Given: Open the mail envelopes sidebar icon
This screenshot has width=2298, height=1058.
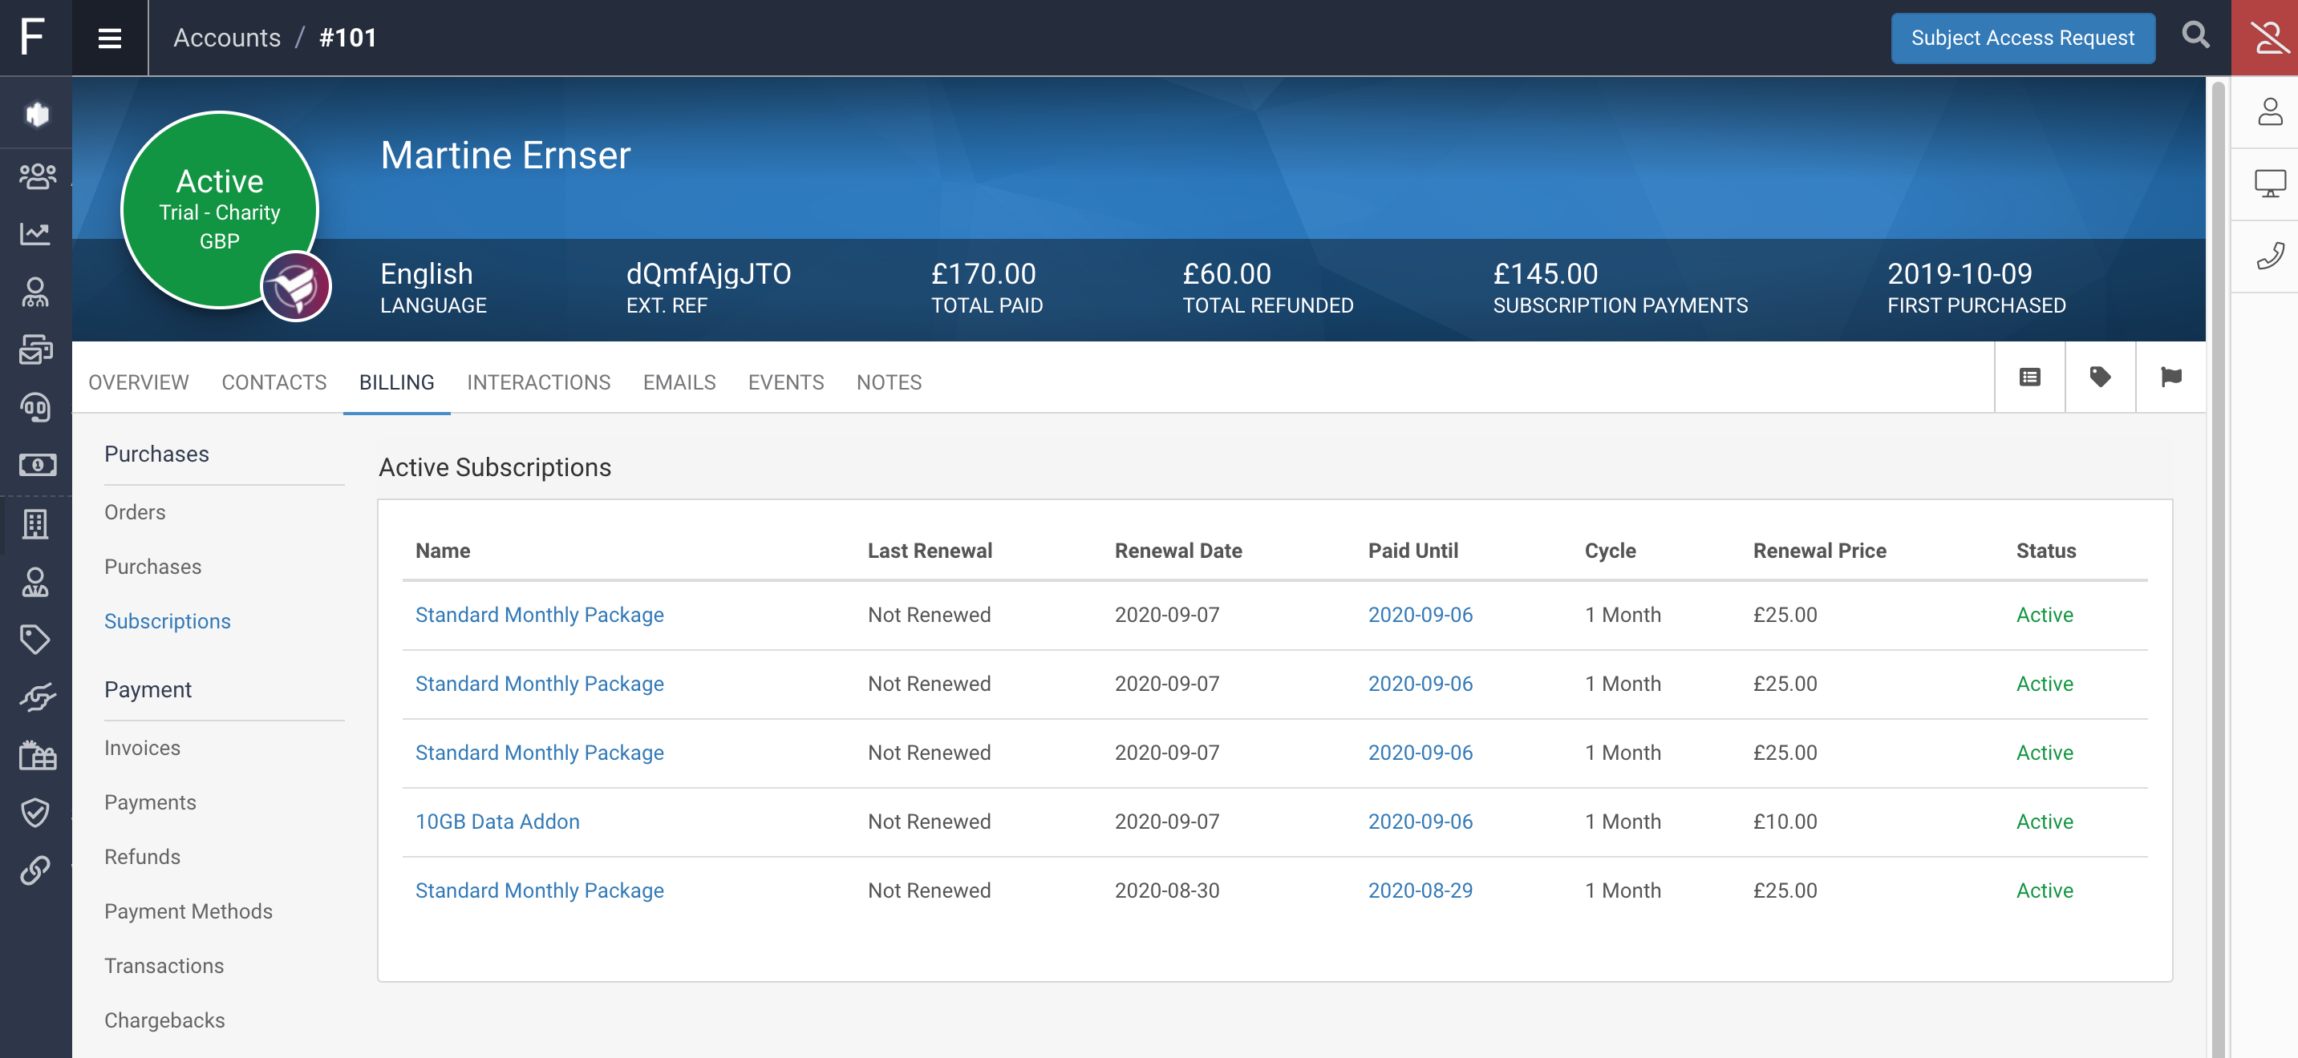Looking at the screenshot, I should point(35,349).
